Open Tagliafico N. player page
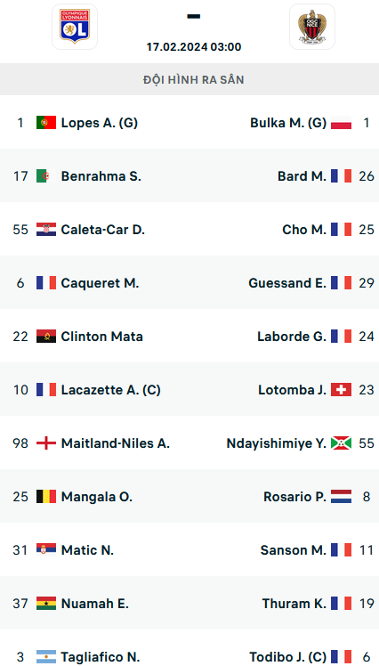Screen dimensions: 379x666 (101, 657)
